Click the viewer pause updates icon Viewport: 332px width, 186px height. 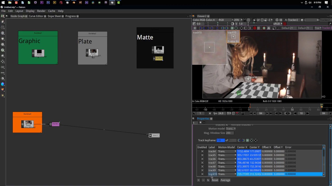click(x=281, y=20)
